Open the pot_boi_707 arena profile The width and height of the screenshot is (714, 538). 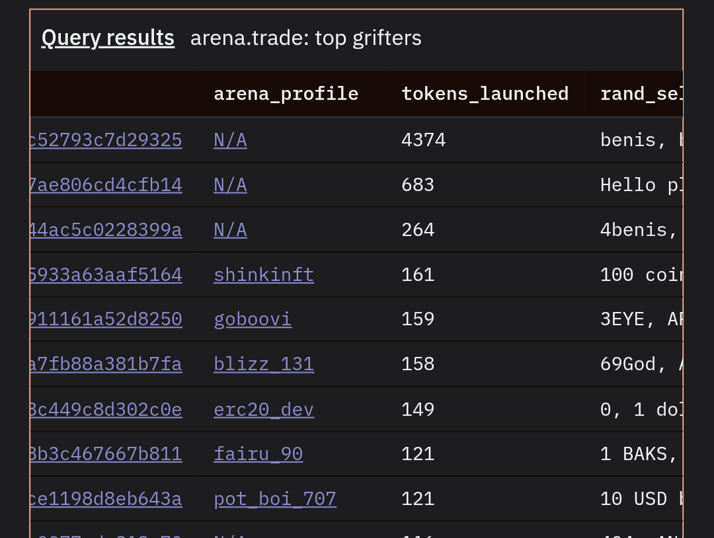point(274,499)
